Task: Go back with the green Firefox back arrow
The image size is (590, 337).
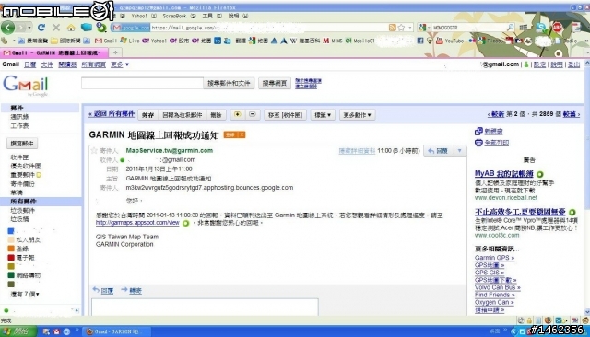Action: point(8,28)
